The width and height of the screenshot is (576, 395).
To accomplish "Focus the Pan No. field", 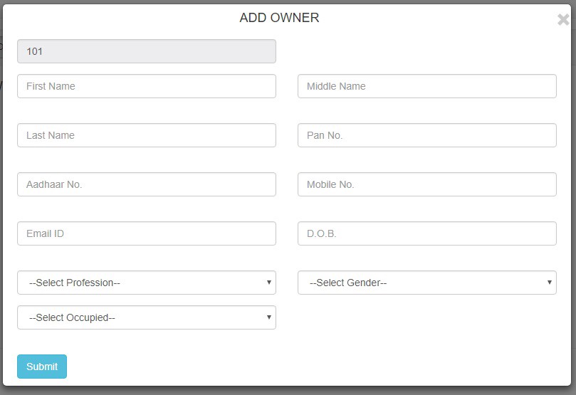I will pos(426,135).
